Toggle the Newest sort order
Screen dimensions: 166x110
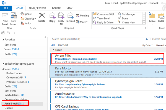(x=160, y=45)
